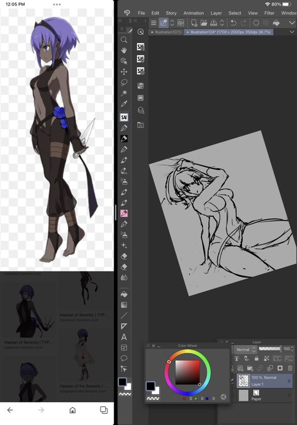
Task: Open the Animation menu
Action: pyautogui.click(x=193, y=13)
